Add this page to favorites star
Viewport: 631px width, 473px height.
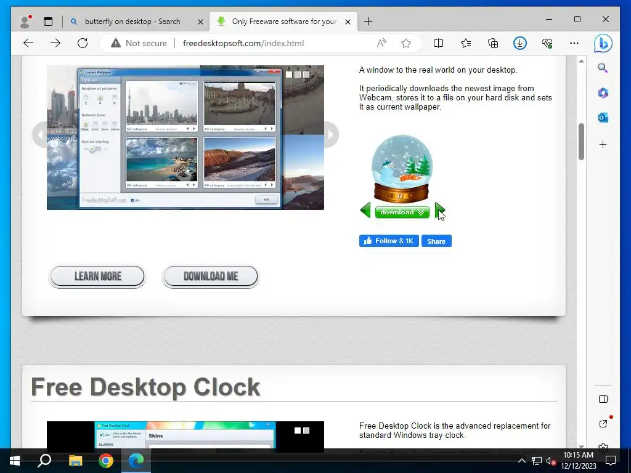406,43
